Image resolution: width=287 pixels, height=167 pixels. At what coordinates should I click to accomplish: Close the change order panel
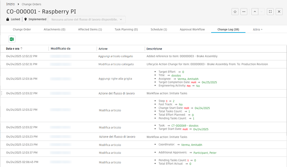(279, 12)
